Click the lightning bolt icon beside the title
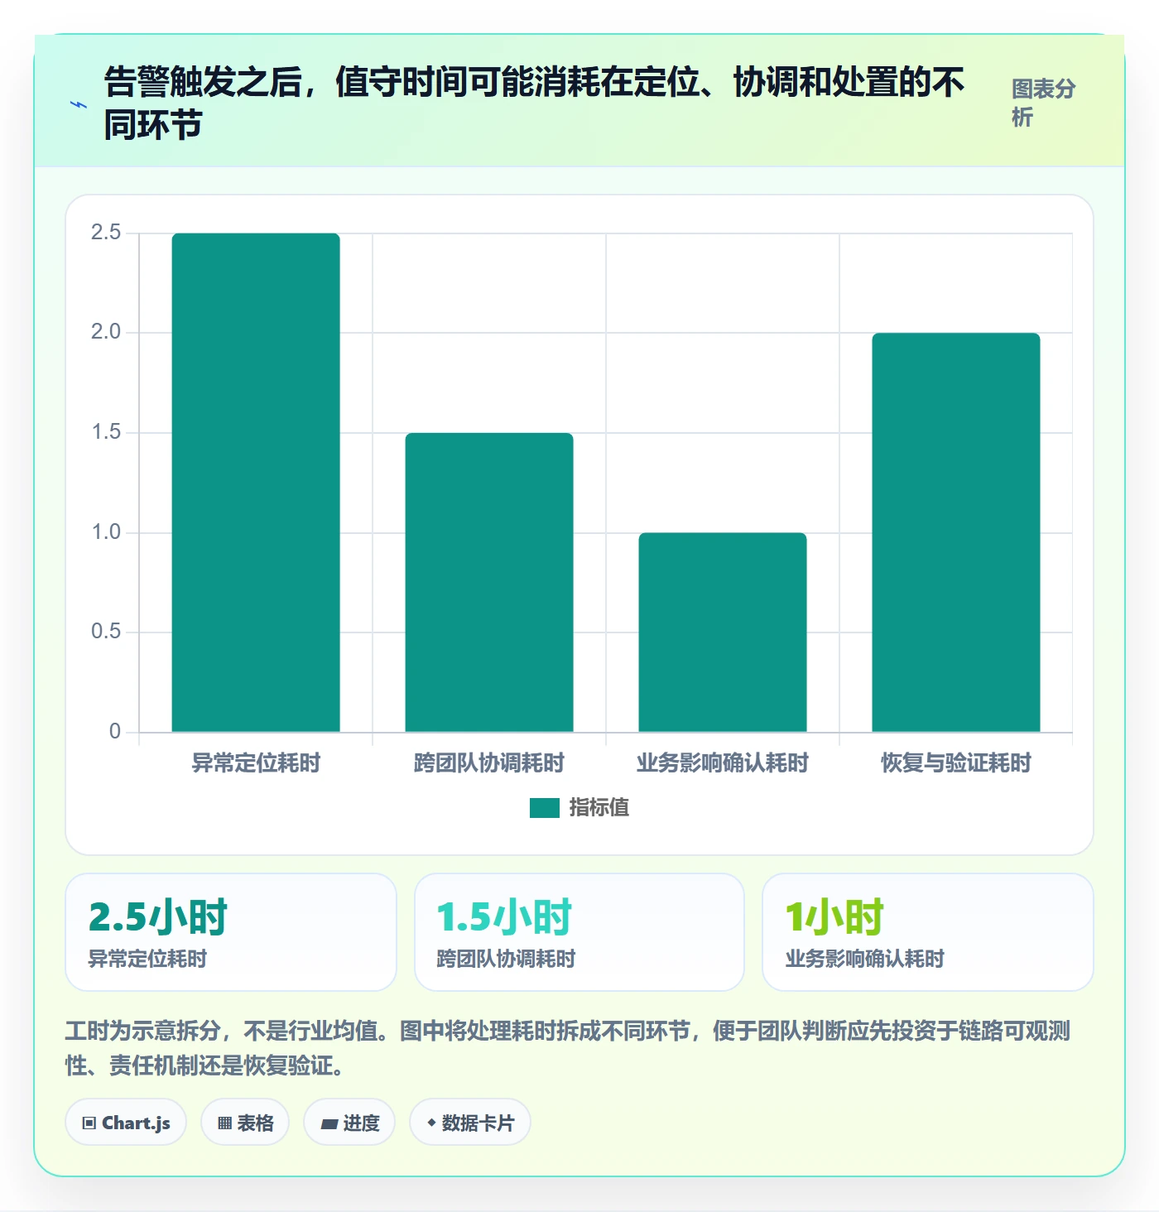Image resolution: width=1159 pixels, height=1212 pixels. click(x=79, y=104)
